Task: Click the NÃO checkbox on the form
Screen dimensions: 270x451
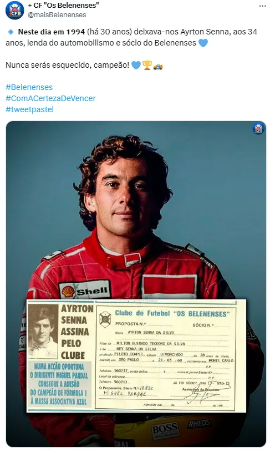Action: point(227,383)
